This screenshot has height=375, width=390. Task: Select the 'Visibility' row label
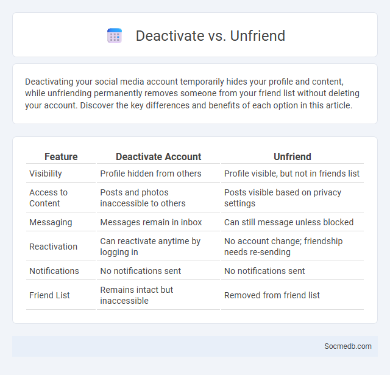click(x=46, y=173)
